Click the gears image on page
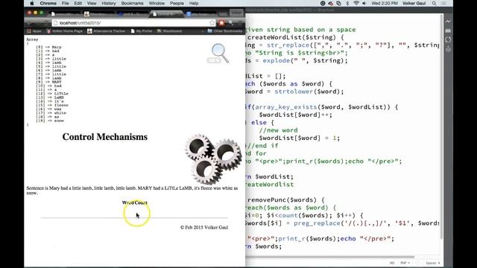The width and height of the screenshot is (477, 268). pyautogui.click(x=214, y=159)
